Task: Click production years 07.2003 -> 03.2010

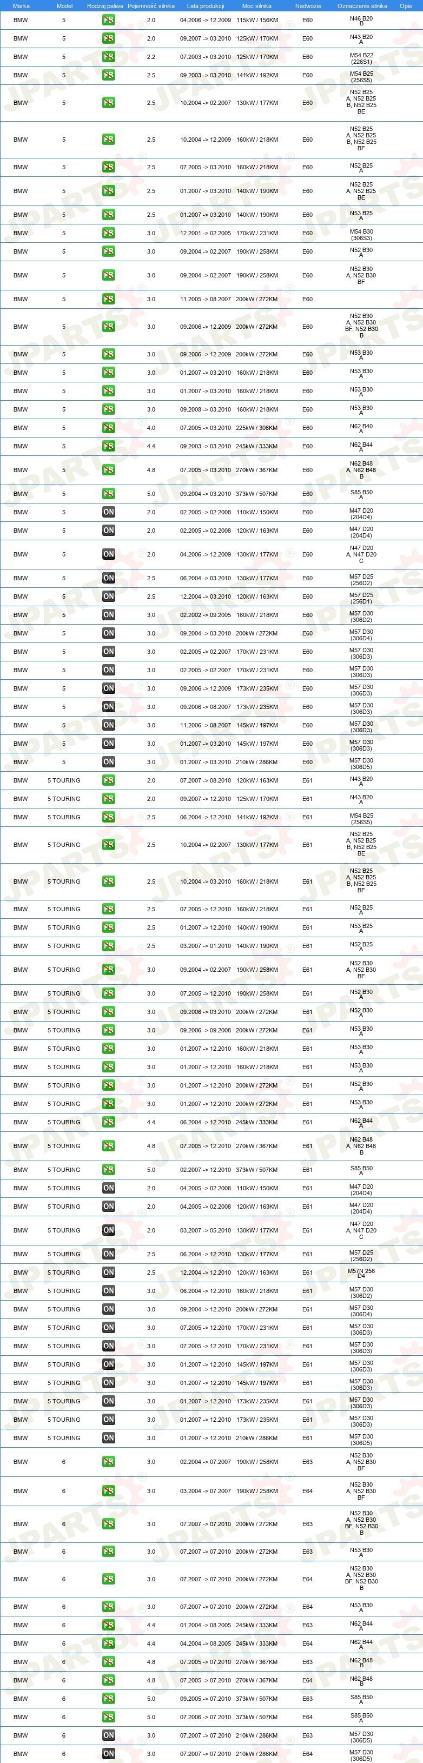Action: tap(206, 57)
